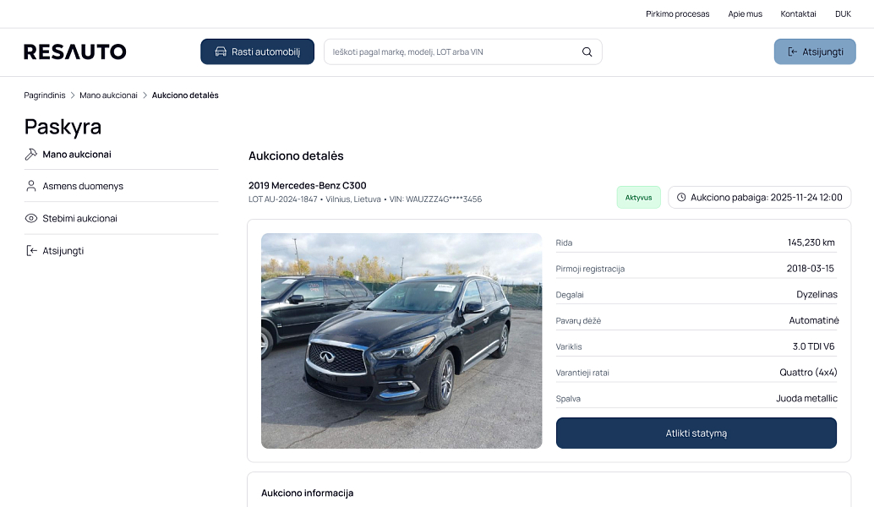Image resolution: width=874 pixels, height=507 pixels.
Task: Click the 3.0 TDI V6 engine value
Action: coord(813,346)
